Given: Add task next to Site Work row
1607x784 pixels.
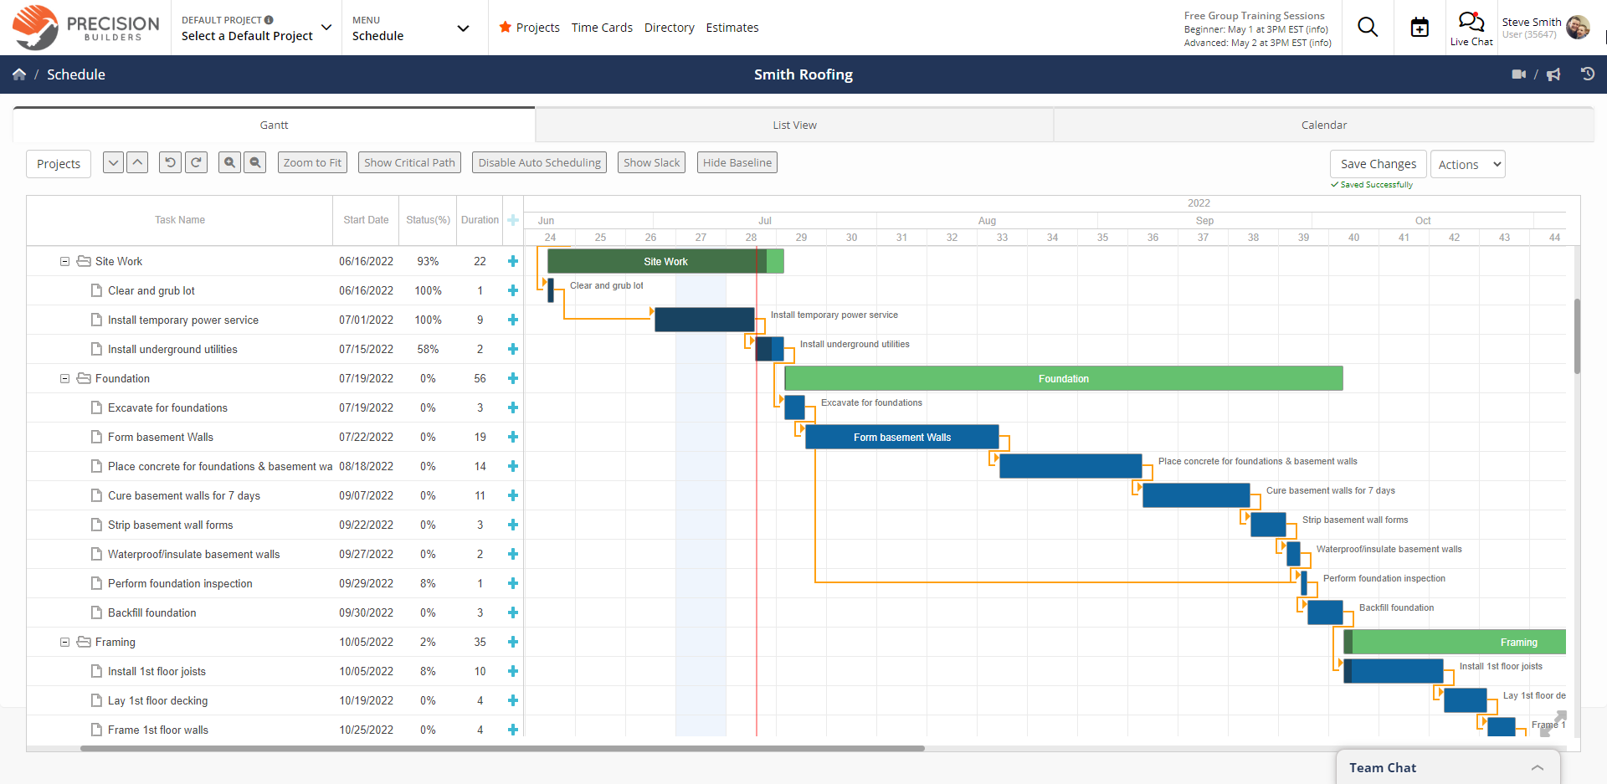Looking at the screenshot, I should [x=513, y=261].
